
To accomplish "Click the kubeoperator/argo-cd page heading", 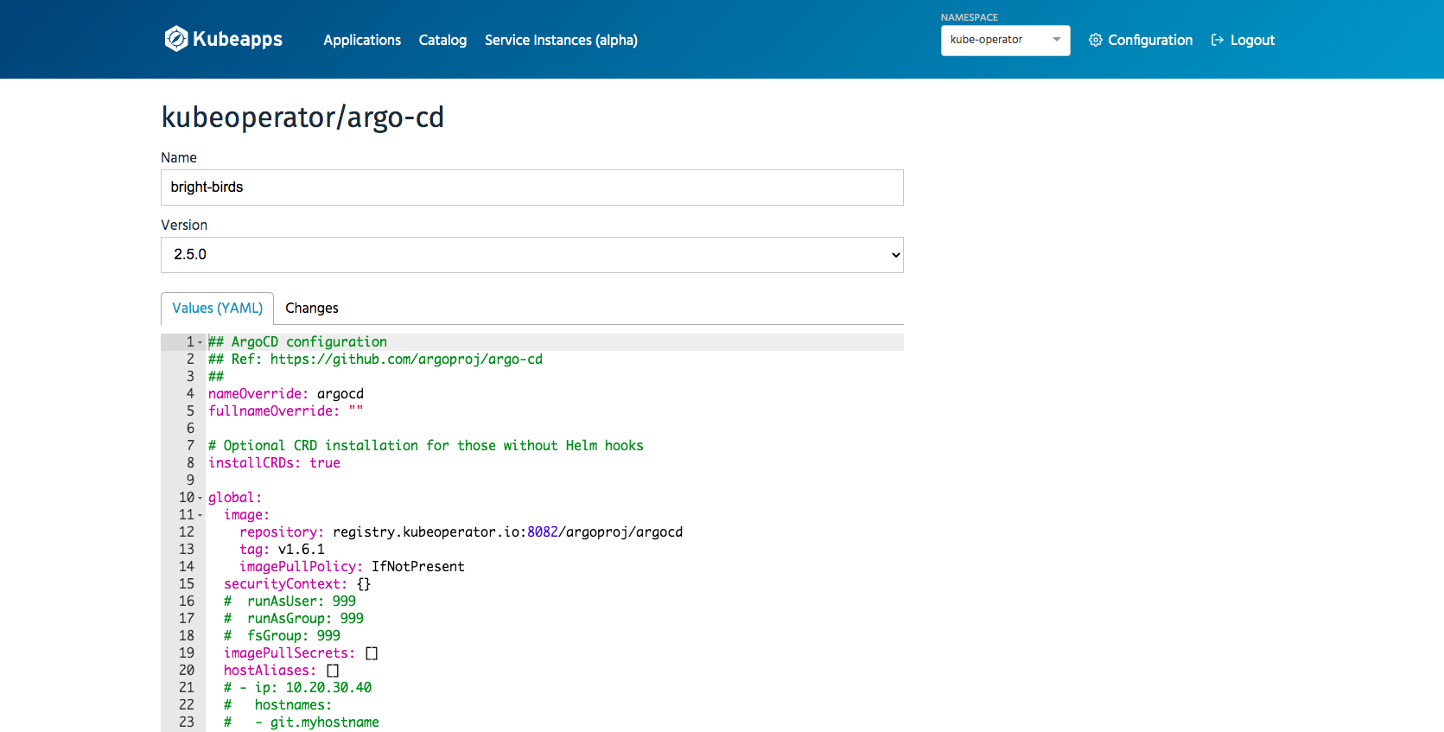I will click(302, 117).
